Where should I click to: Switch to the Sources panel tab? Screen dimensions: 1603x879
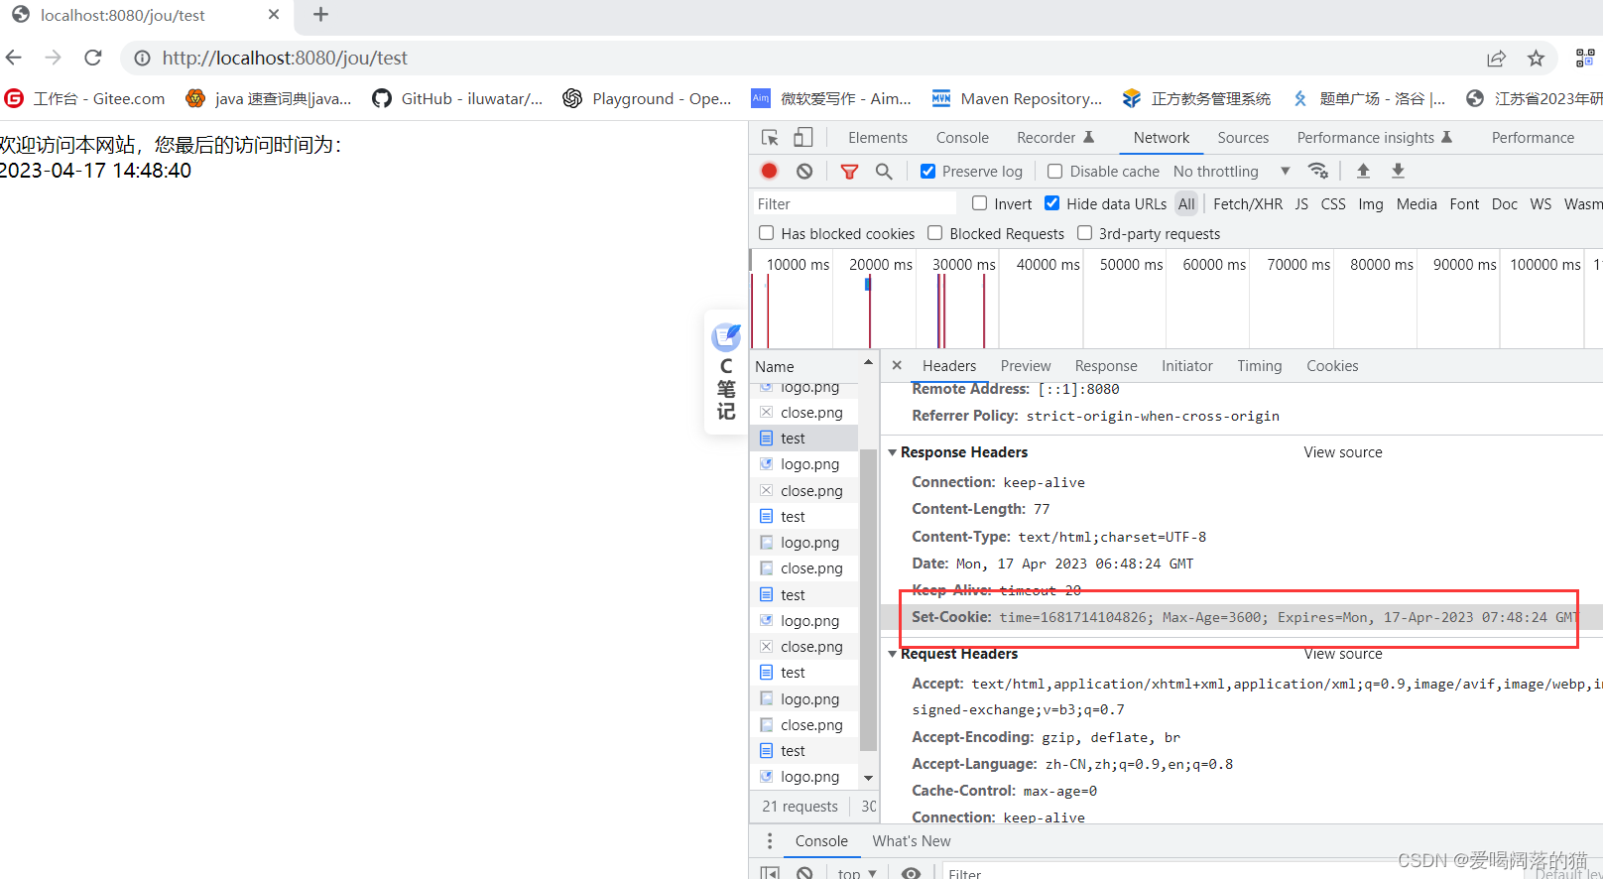pos(1243,138)
